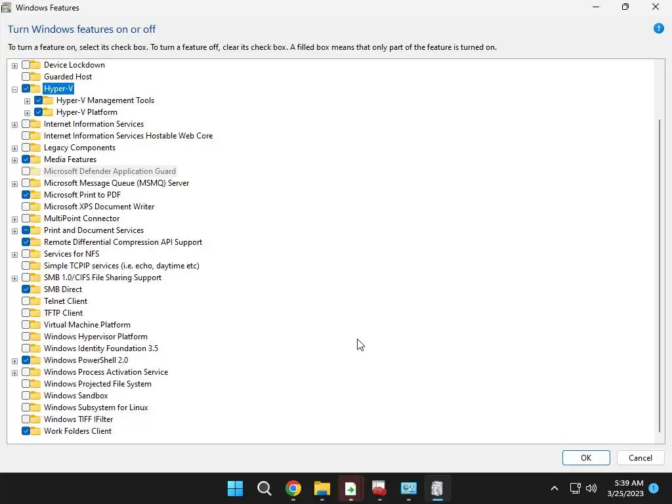
Task: Expand Internet Information Services node
Action: [14, 125]
